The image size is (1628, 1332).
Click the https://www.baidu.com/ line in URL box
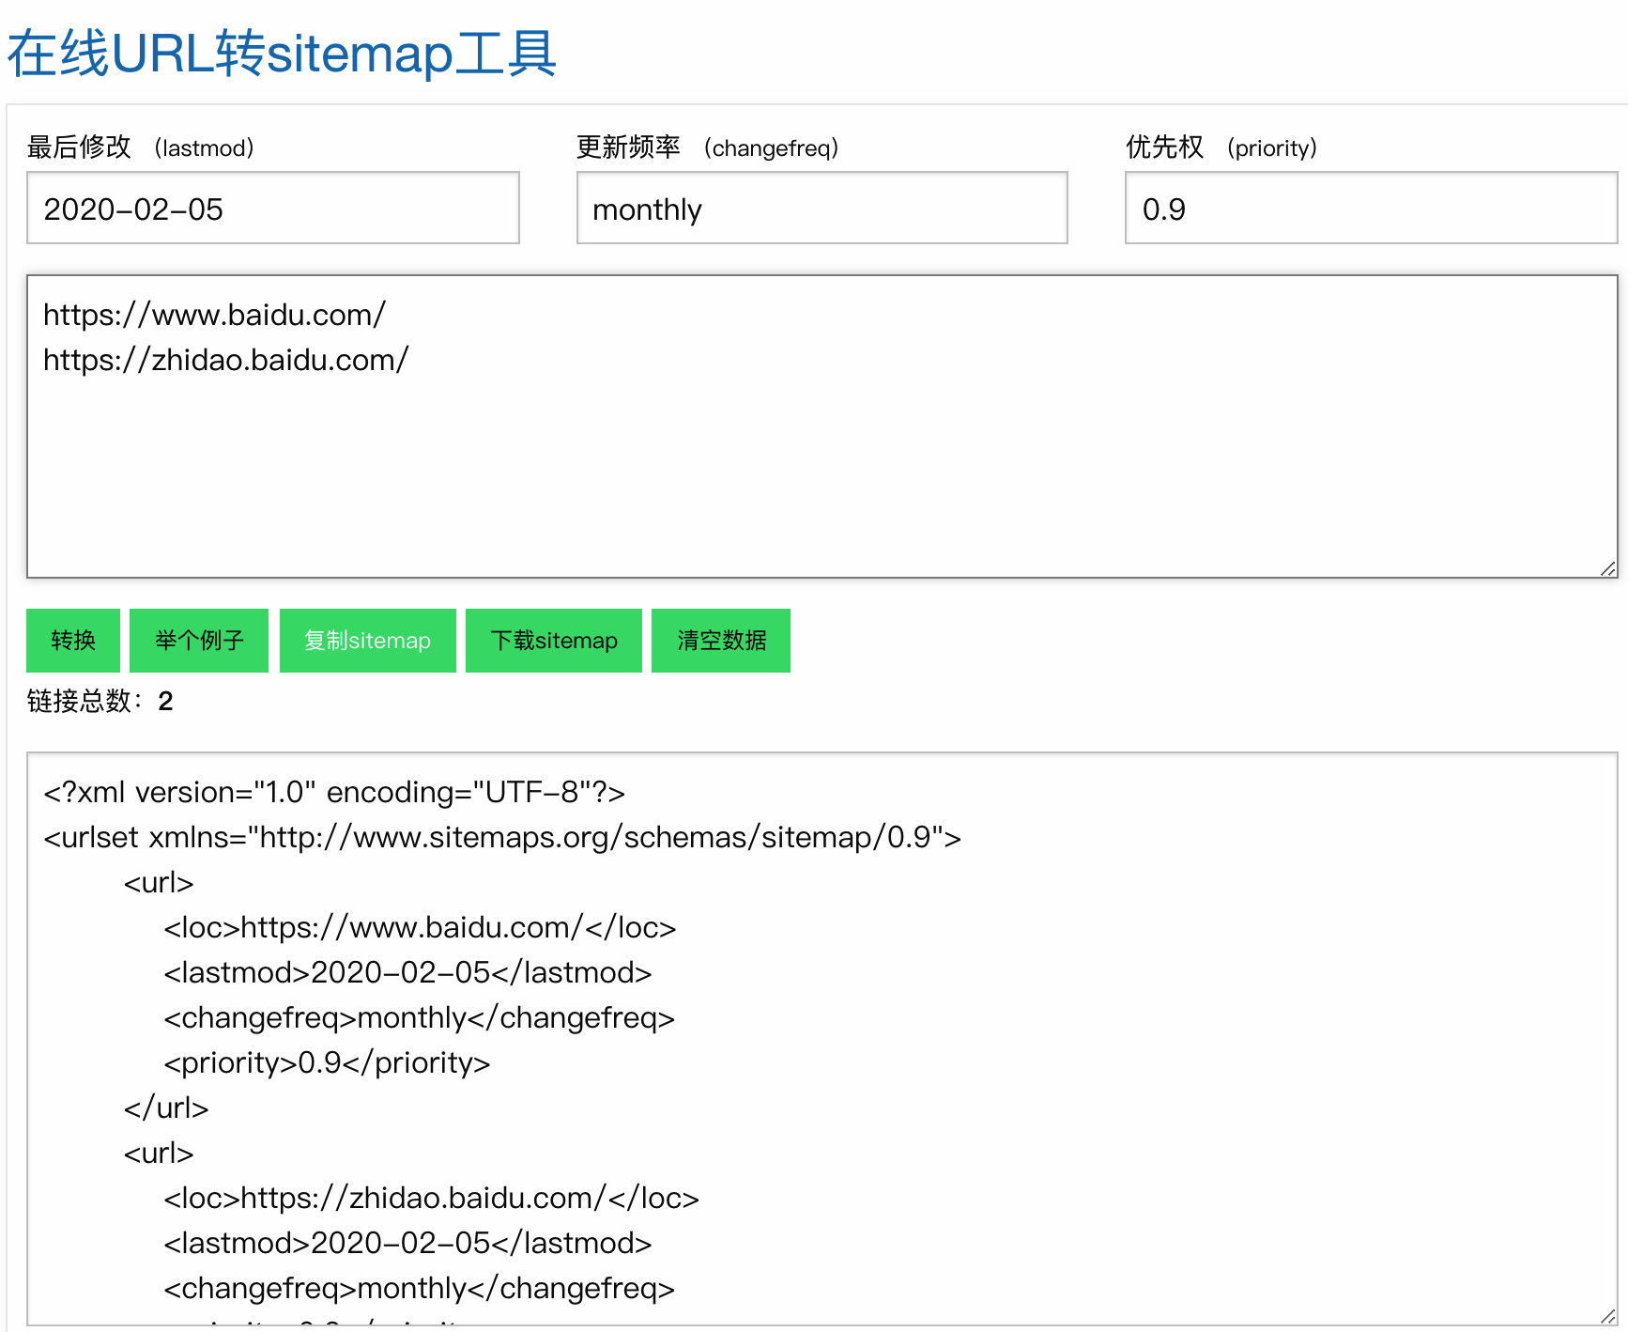pyautogui.click(x=214, y=315)
